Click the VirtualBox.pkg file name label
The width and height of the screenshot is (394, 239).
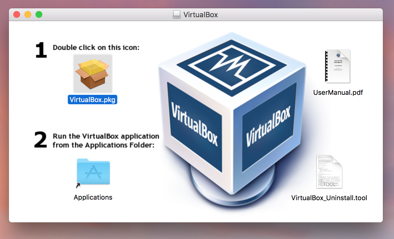click(93, 100)
